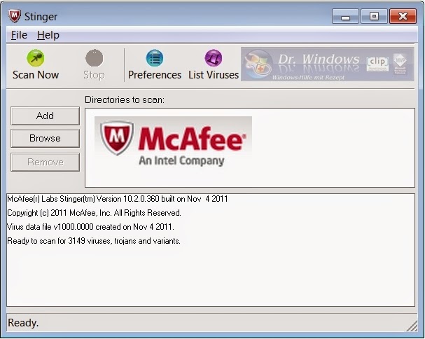The width and height of the screenshot is (425, 339).
Task: Click the Add directory button
Action: coord(45,116)
